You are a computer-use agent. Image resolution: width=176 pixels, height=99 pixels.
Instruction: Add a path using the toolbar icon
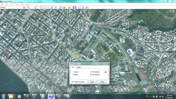coord(48,7)
